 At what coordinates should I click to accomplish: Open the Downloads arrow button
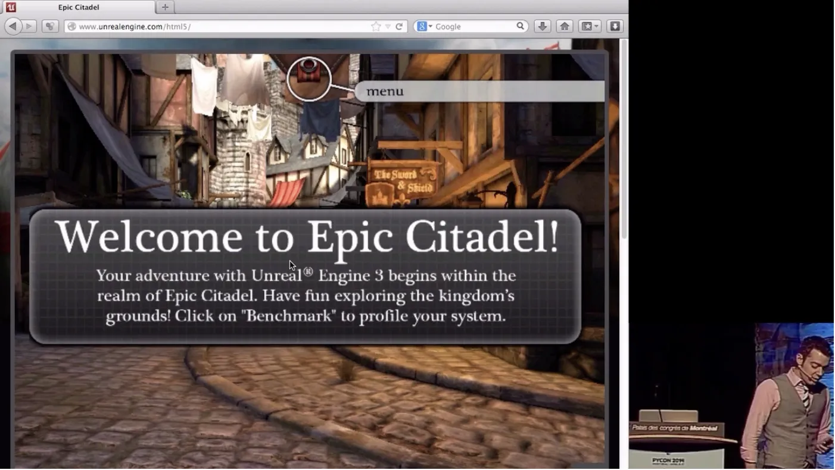pos(542,26)
